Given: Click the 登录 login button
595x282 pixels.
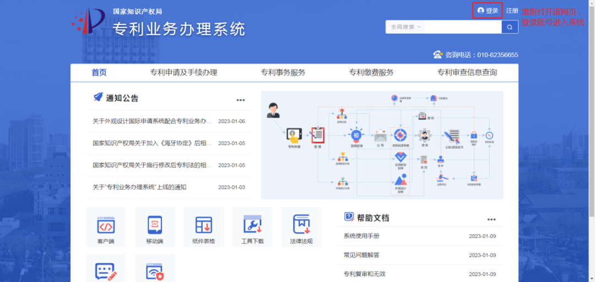Looking at the screenshot, I should tap(488, 10).
